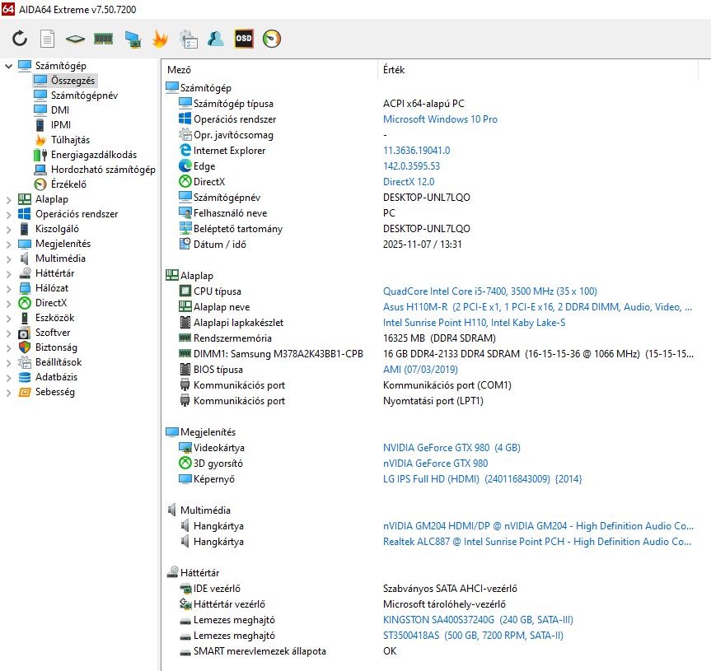The image size is (711, 671).
Task: Click the Internet Explorer icon in list
Action: pyautogui.click(x=185, y=150)
